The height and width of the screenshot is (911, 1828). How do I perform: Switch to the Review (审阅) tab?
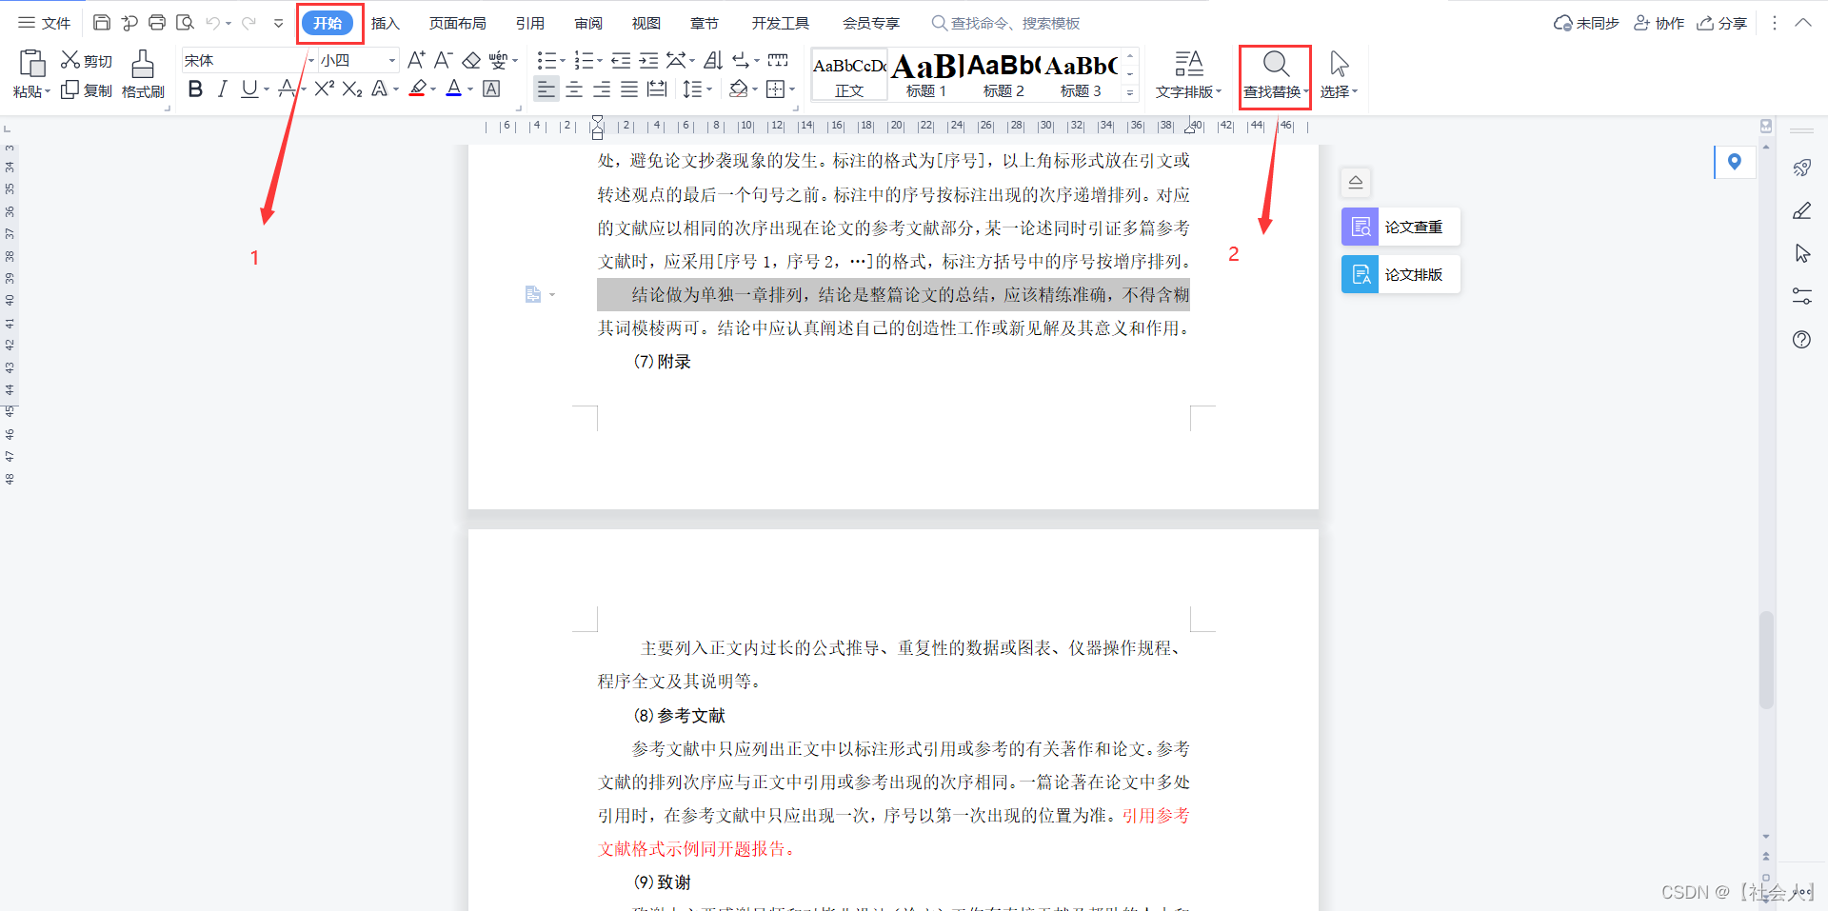coord(588,23)
